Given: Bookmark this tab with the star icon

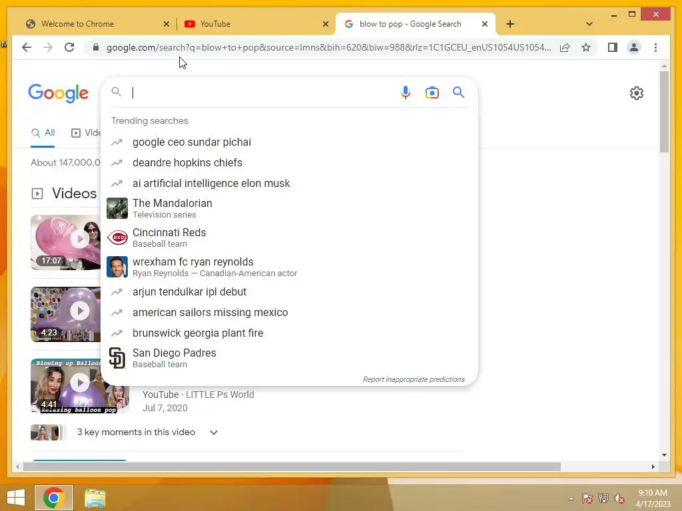Looking at the screenshot, I should click(x=586, y=47).
